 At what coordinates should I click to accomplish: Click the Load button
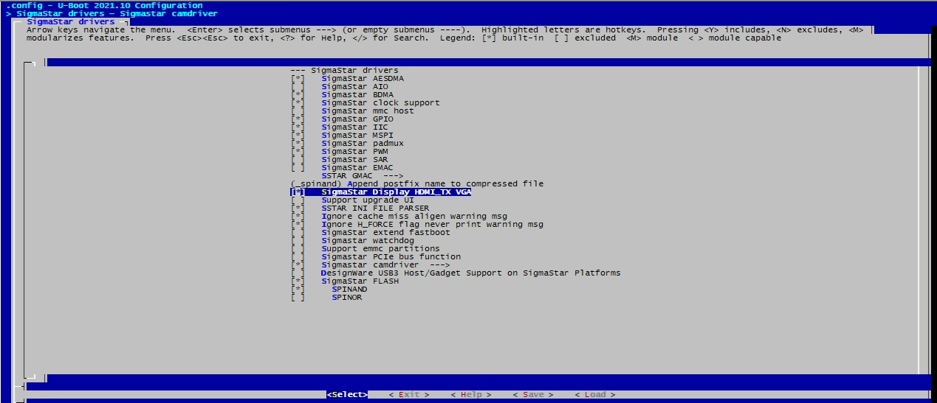tap(594, 395)
